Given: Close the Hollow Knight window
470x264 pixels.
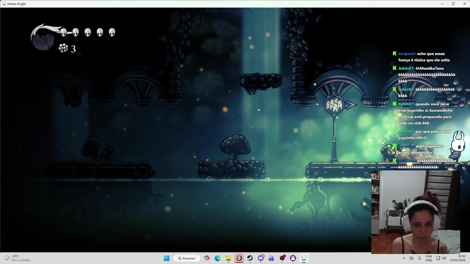Looking at the screenshot, I should (x=464, y=4).
